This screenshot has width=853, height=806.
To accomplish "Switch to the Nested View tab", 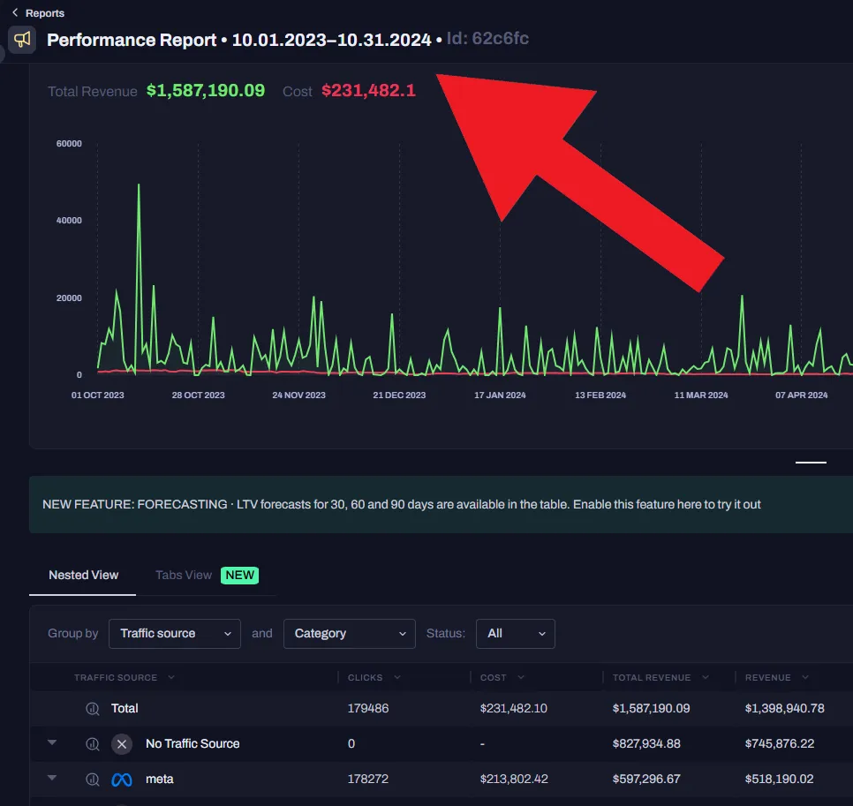I will pyautogui.click(x=83, y=576).
